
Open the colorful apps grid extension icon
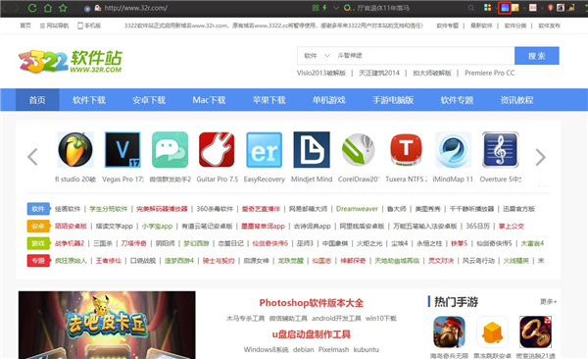point(487,8)
